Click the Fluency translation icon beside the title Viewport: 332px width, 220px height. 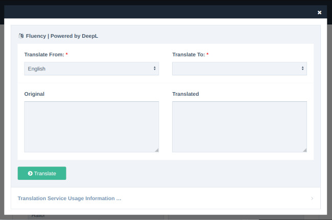pyautogui.click(x=21, y=36)
